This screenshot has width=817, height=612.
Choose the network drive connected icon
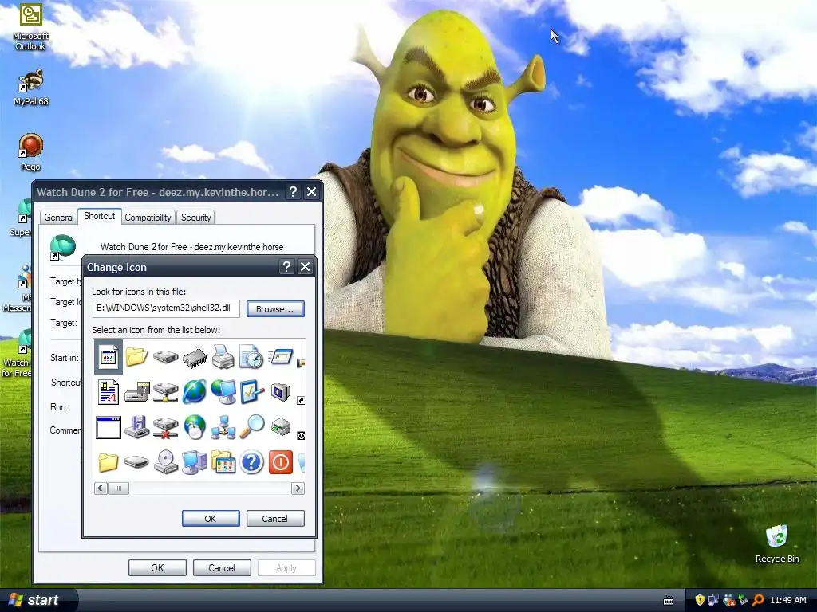[166, 392]
